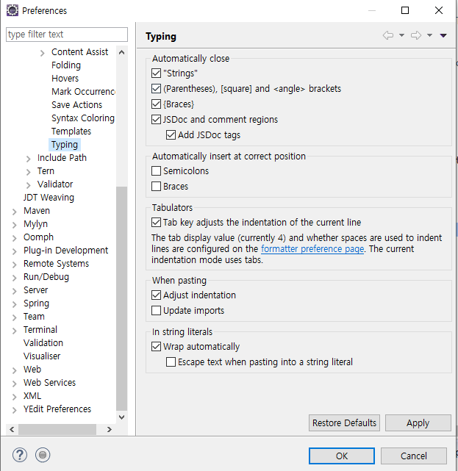Expand the XML preferences node
Image resolution: width=458 pixels, height=471 pixels.
point(15,397)
